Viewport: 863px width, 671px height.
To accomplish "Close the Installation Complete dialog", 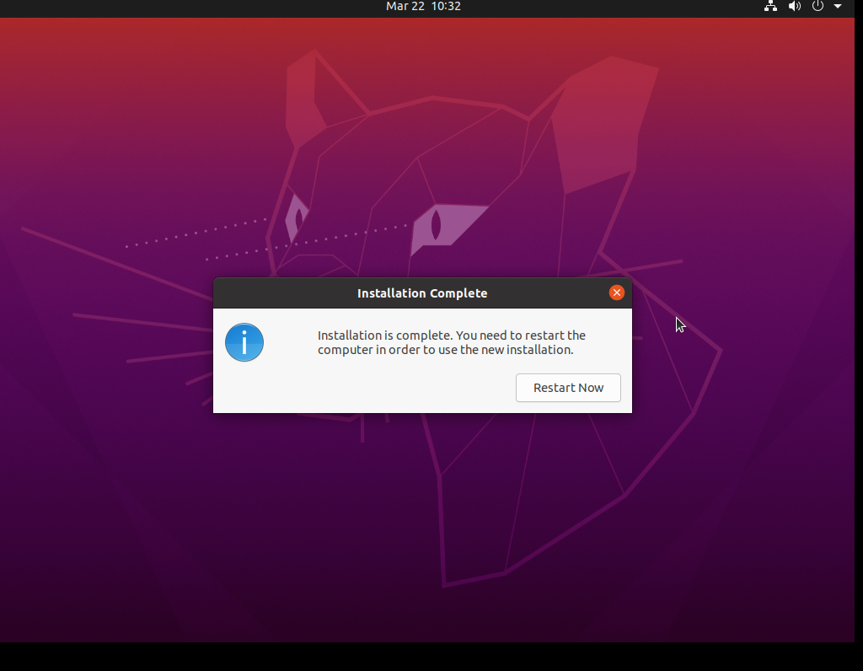I will [616, 293].
